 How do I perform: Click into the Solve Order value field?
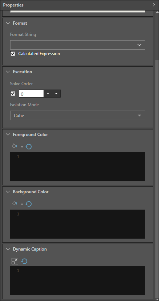coord(31,94)
